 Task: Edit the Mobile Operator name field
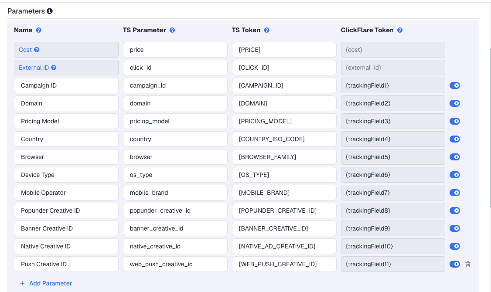pyautogui.click(x=66, y=193)
